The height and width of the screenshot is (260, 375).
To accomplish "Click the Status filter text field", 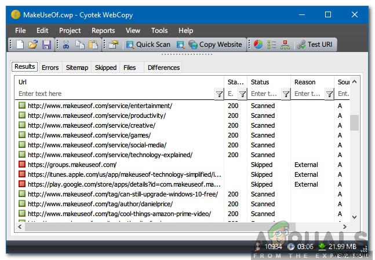I will [x=265, y=94].
